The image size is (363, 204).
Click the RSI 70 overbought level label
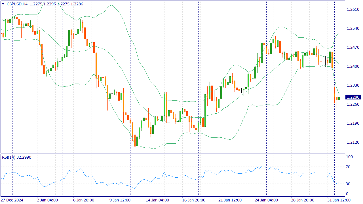point(349,167)
